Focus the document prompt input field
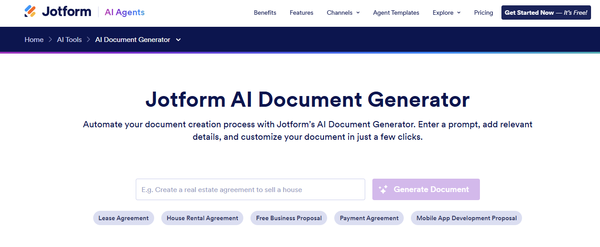The height and width of the screenshot is (247, 600). pyautogui.click(x=250, y=189)
